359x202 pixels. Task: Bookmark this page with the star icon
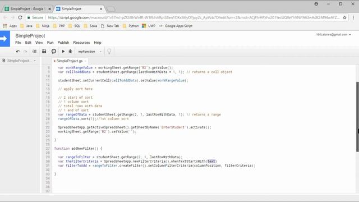(x=344, y=17)
